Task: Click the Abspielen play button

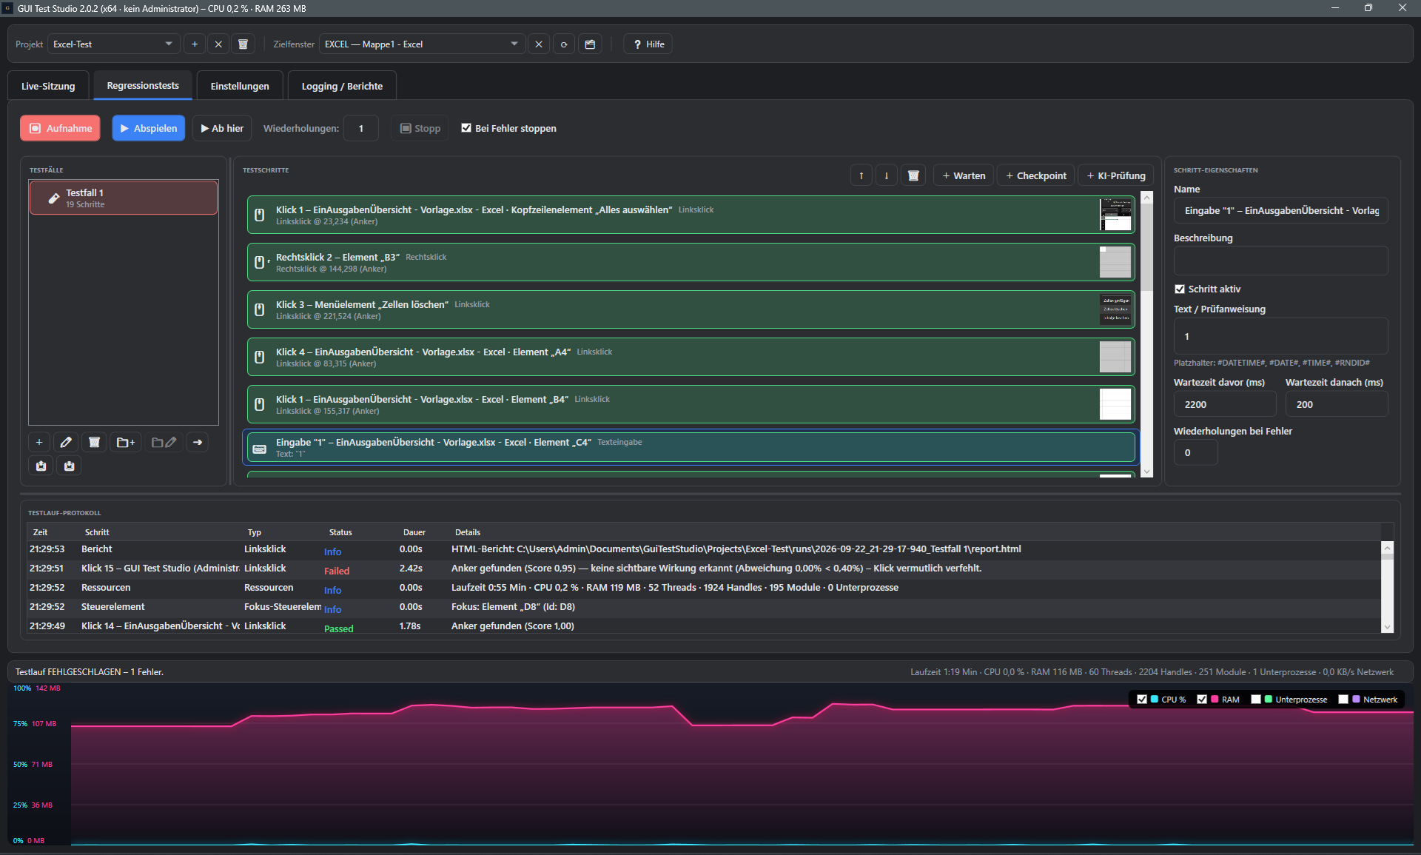Action: tap(149, 128)
